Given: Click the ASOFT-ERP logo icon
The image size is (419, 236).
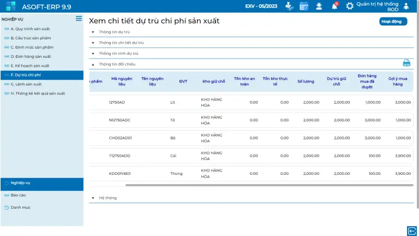Looking at the screenshot, I should (10, 7).
